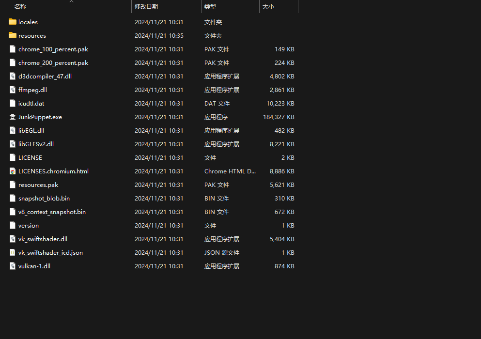Select the version file name
This screenshot has width=481, height=339.
click(x=28, y=226)
